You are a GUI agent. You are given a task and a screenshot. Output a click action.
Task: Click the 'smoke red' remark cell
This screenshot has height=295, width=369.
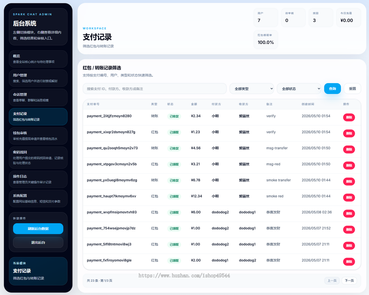pos(275,196)
